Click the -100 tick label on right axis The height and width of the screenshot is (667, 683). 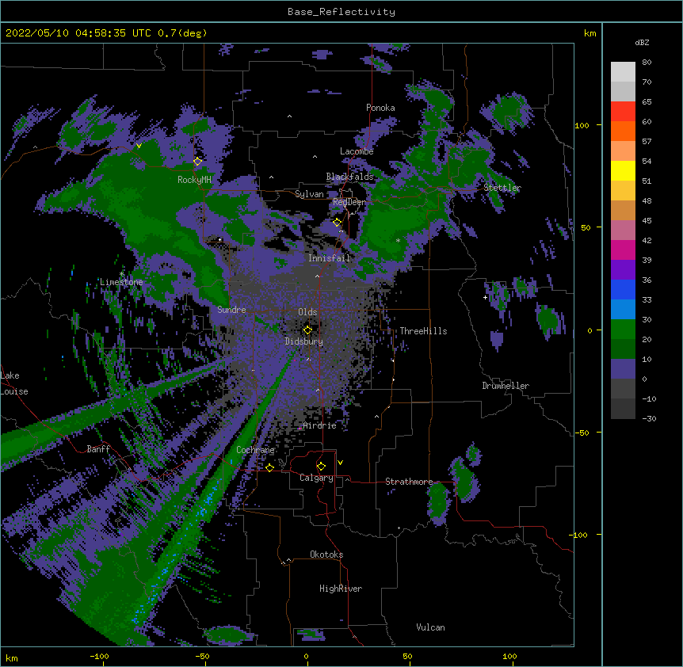[x=578, y=535]
